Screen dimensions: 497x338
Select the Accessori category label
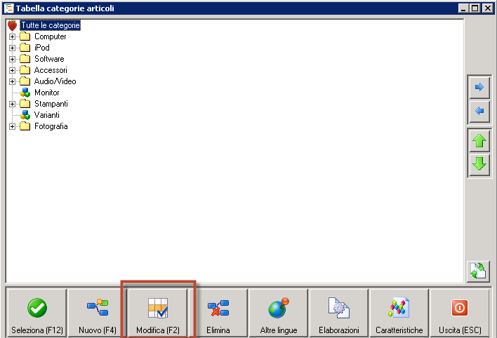51,70
